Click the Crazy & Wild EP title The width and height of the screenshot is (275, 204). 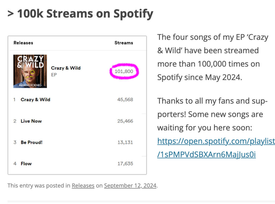tap(66, 68)
